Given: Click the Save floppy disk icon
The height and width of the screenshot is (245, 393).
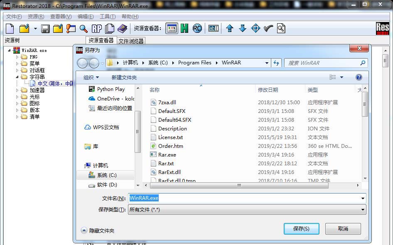Looking at the screenshot, I should [x=45, y=29].
